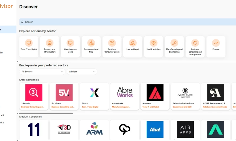Click the Law and Legal sector label
Screen dimensions: 236x141
pyautogui.click(x=132, y=49)
